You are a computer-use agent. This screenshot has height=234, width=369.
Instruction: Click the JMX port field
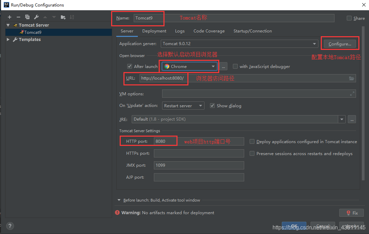199,165
